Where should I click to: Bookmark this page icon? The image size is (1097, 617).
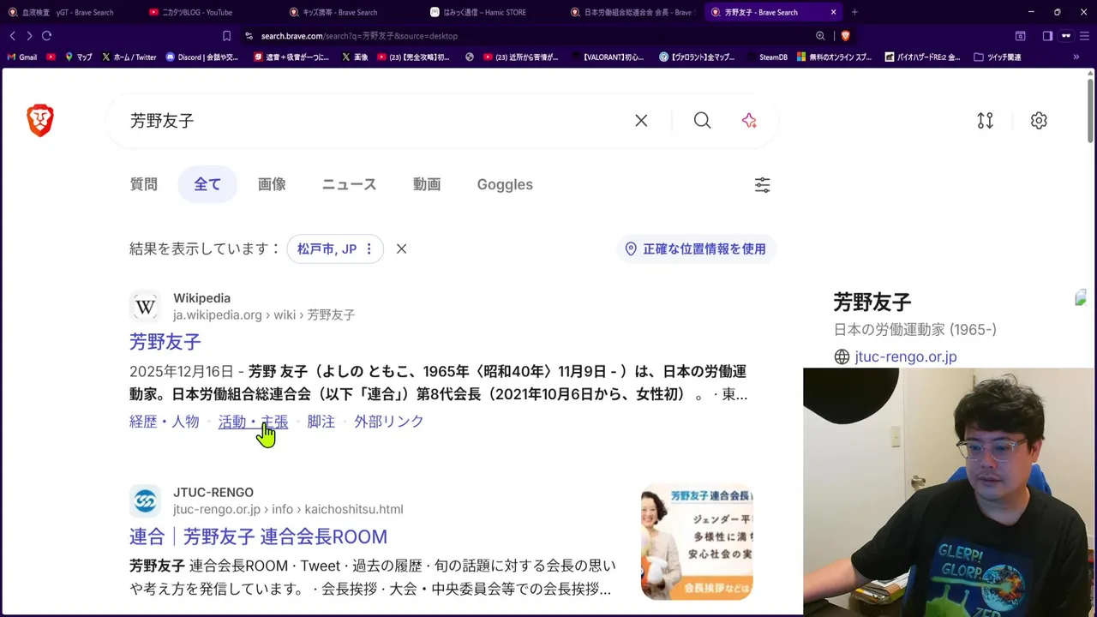pos(226,36)
